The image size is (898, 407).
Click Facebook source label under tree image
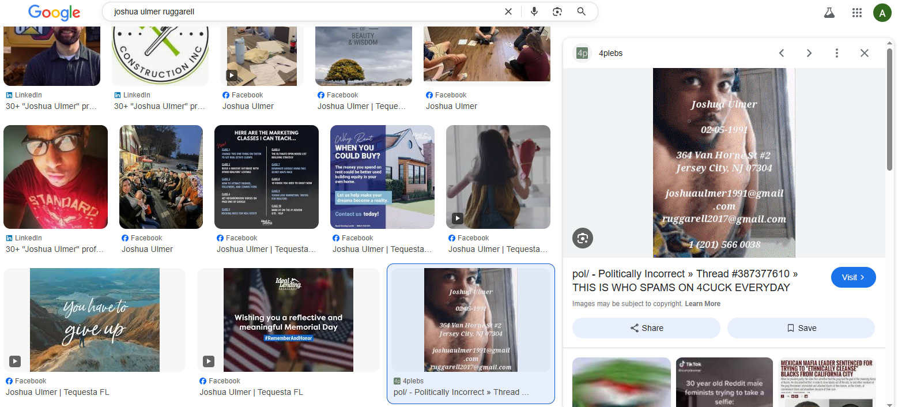338,95
